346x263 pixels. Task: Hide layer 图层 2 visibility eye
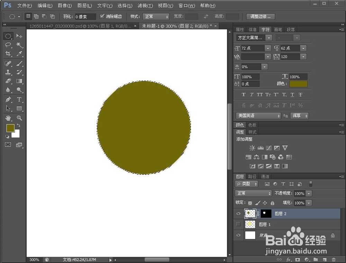tap(238, 214)
